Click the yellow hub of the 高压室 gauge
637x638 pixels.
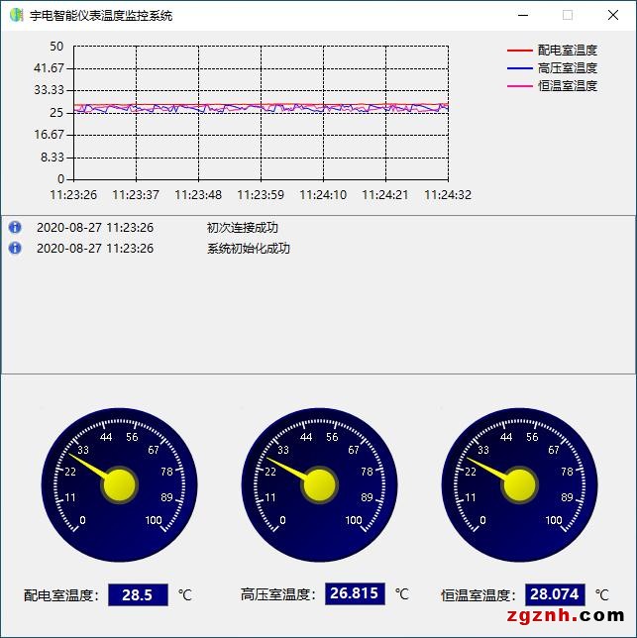pos(319,484)
